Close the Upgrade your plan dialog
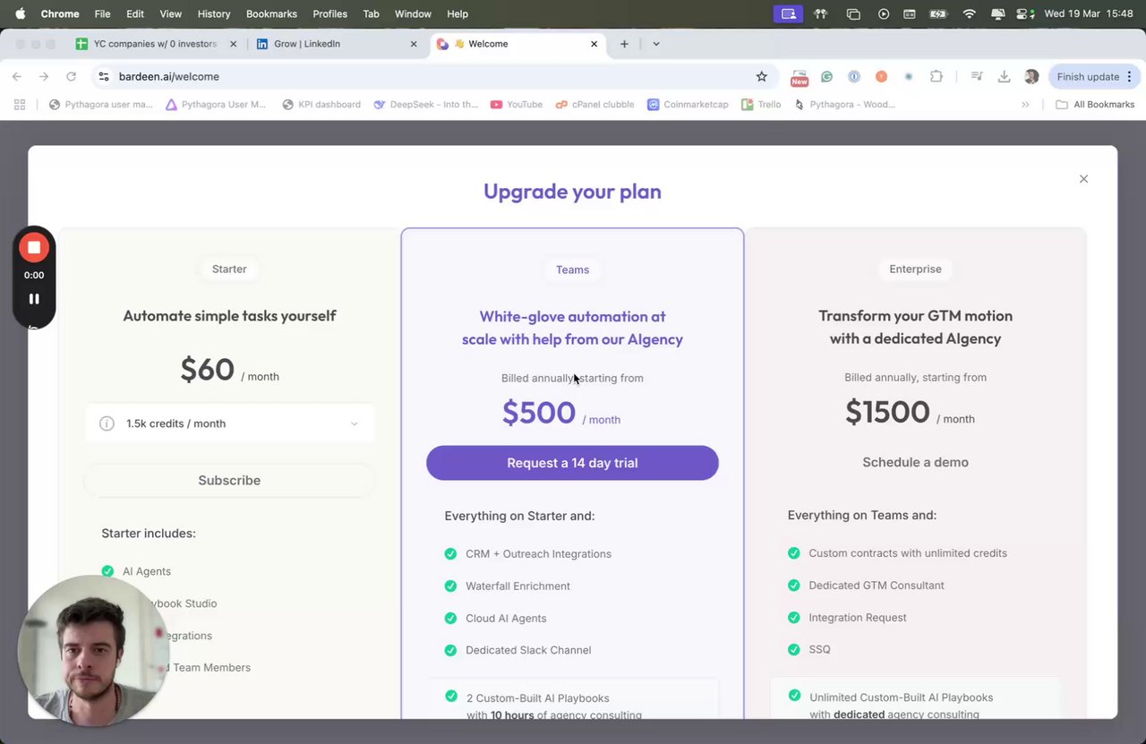Viewport: 1146px width, 744px height. point(1083,179)
